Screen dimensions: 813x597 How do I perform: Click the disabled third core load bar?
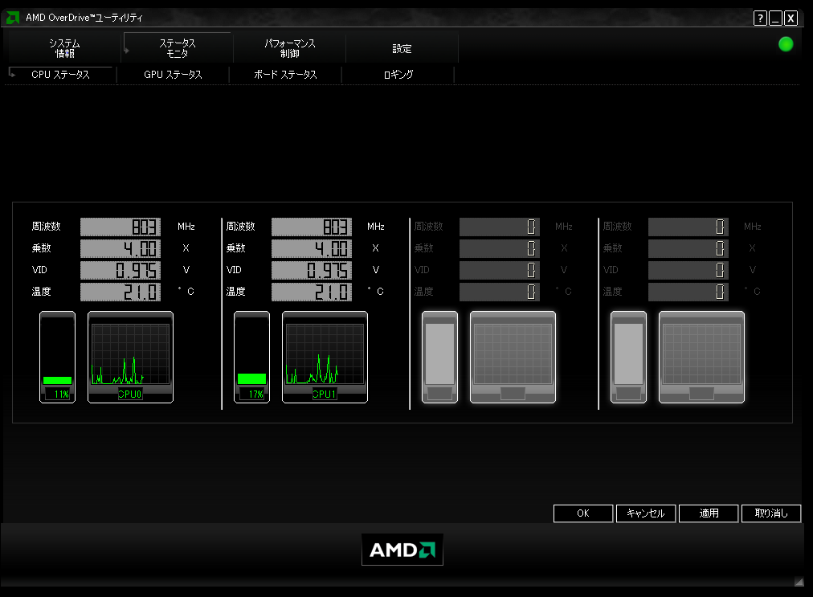coord(439,357)
